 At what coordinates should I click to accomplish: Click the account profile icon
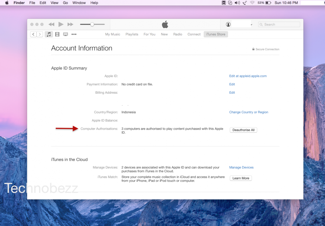(228, 24)
